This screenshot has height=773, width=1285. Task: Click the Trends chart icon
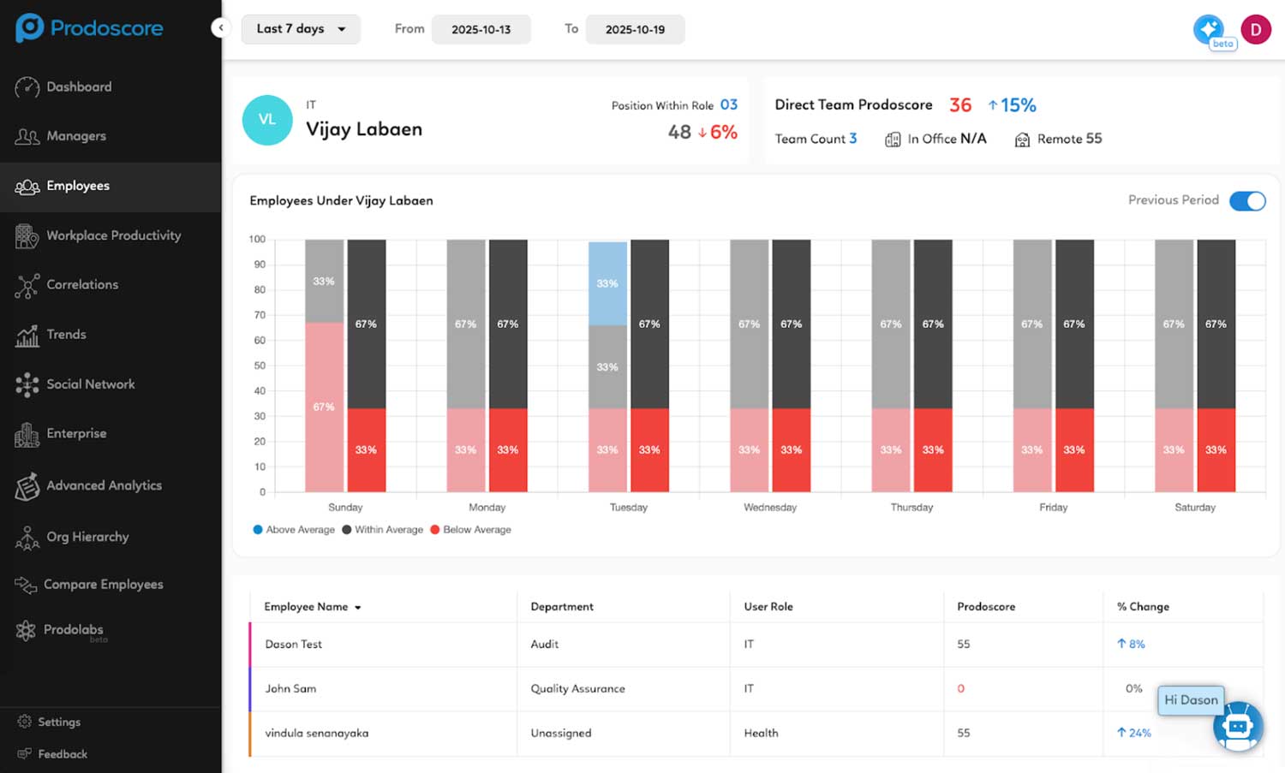pyautogui.click(x=27, y=336)
